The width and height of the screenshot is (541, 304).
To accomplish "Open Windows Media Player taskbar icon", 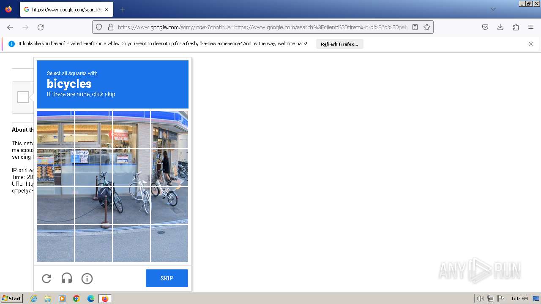I will coord(62,299).
